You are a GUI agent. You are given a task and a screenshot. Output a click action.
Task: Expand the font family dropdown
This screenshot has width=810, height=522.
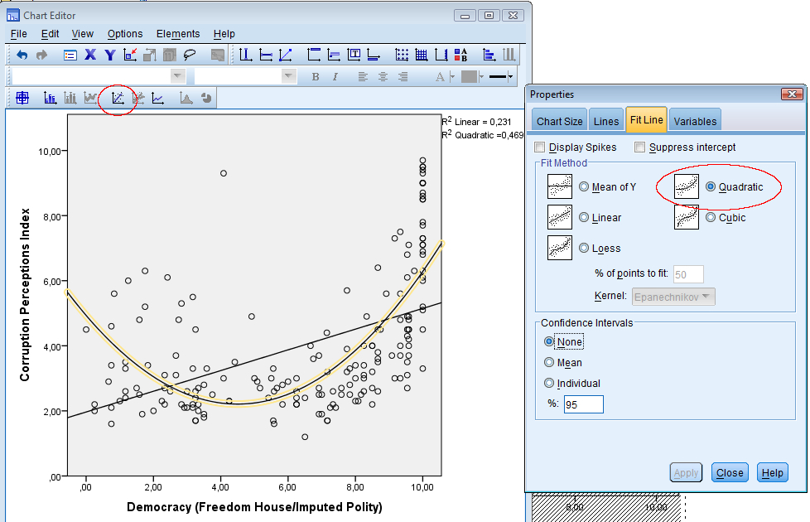[177, 76]
